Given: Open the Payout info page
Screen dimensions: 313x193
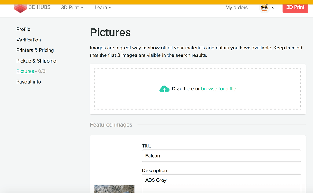Looking at the screenshot, I should [28, 82].
